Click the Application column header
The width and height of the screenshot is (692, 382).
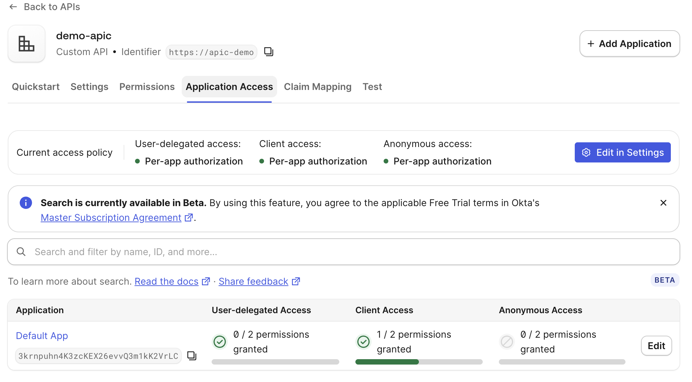40,310
